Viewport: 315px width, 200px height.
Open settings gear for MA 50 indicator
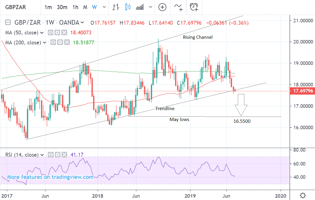(57, 33)
